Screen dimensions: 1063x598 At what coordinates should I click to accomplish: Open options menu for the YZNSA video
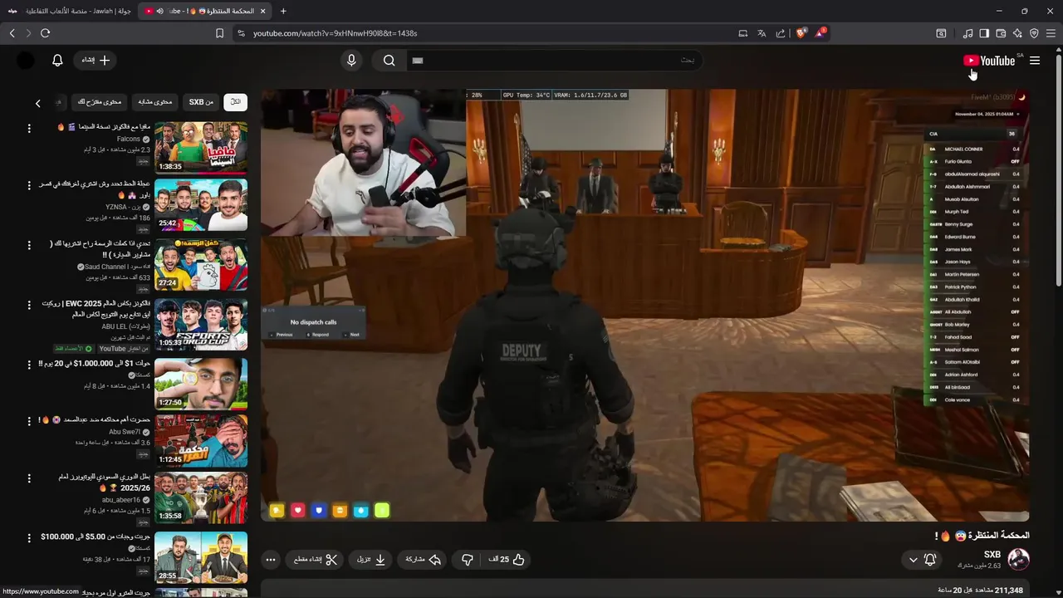(29, 185)
